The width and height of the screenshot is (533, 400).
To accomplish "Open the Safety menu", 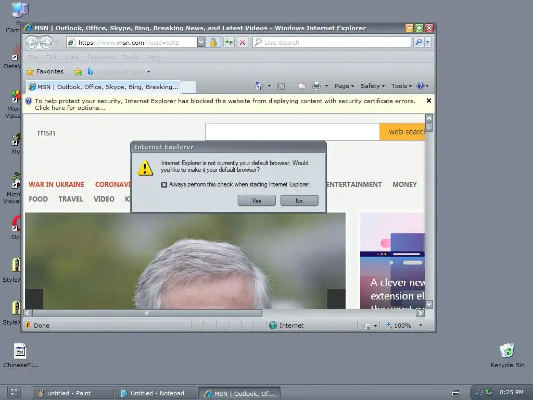I will coord(372,86).
